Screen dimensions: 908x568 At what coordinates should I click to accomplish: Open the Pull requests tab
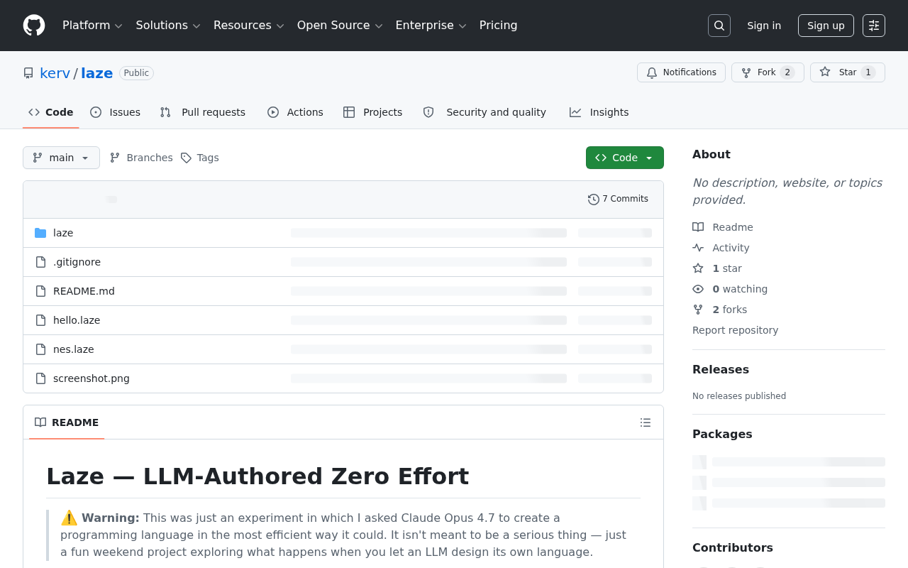tap(203, 112)
